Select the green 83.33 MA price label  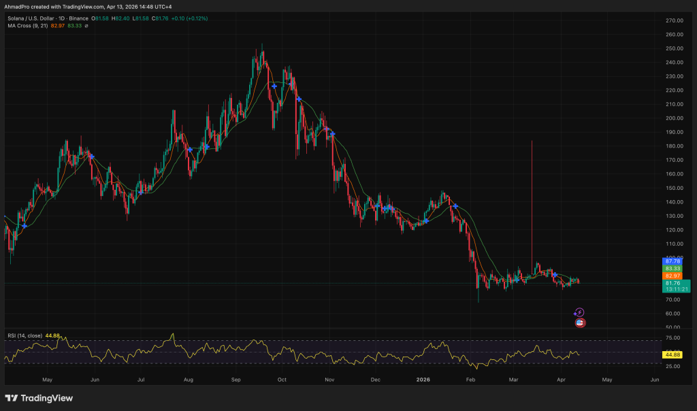tap(672, 269)
